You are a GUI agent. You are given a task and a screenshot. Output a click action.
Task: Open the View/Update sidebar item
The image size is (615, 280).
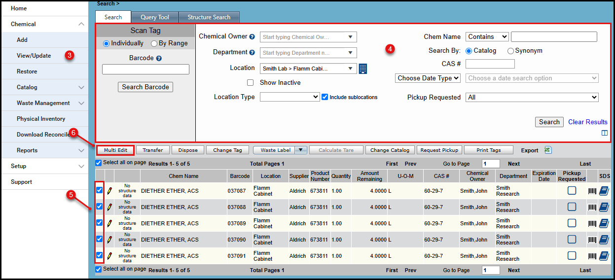pos(44,56)
